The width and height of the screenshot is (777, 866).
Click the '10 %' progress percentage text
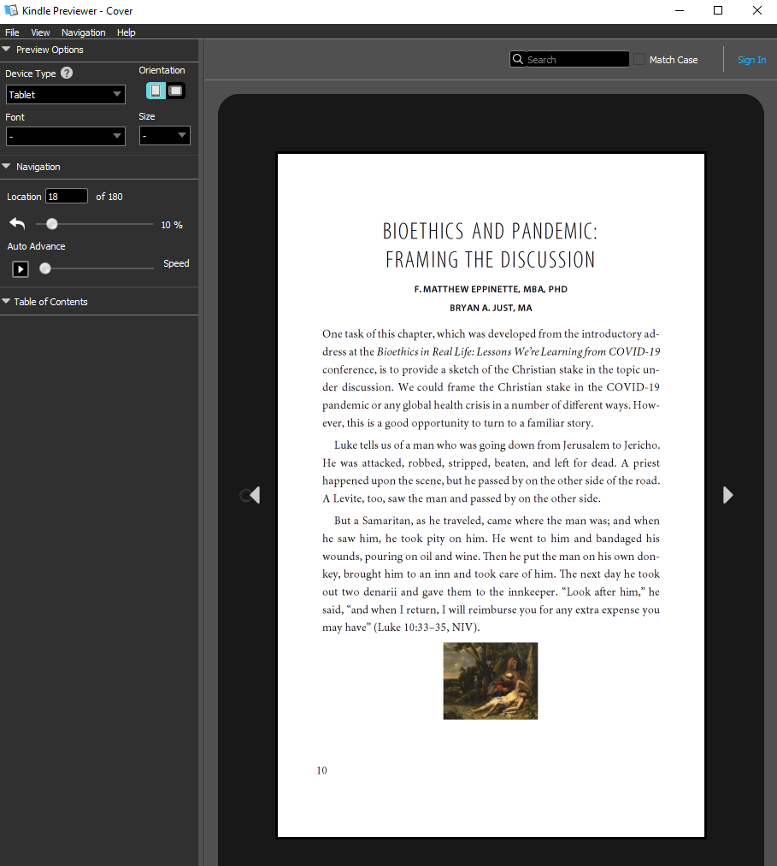click(x=172, y=225)
